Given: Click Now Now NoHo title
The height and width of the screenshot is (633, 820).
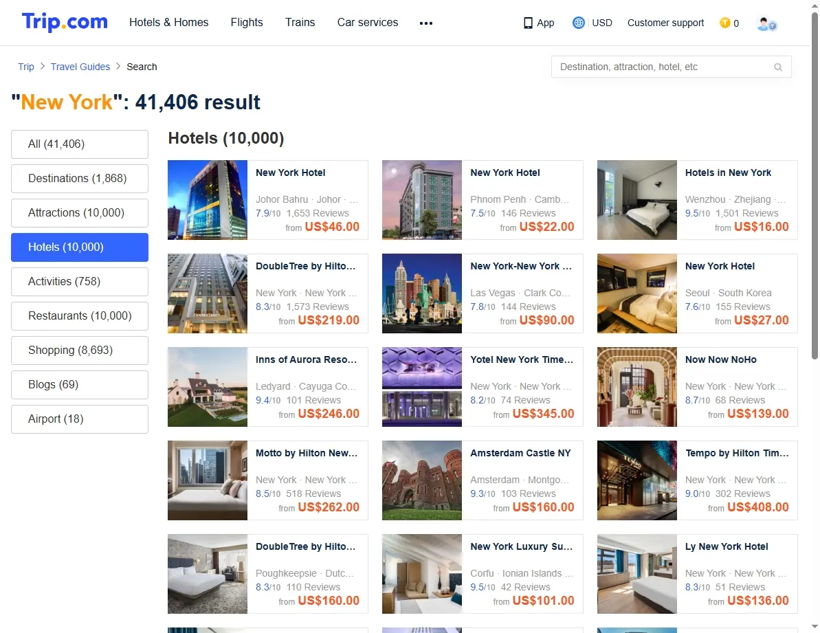Looking at the screenshot, I should point(720,359).
